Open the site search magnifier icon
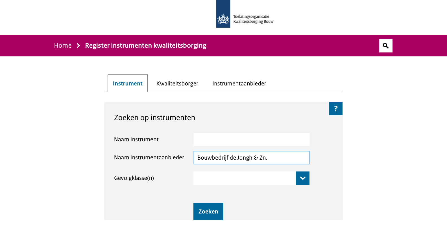This screenshot has height=251, width=447. point(386,46)
